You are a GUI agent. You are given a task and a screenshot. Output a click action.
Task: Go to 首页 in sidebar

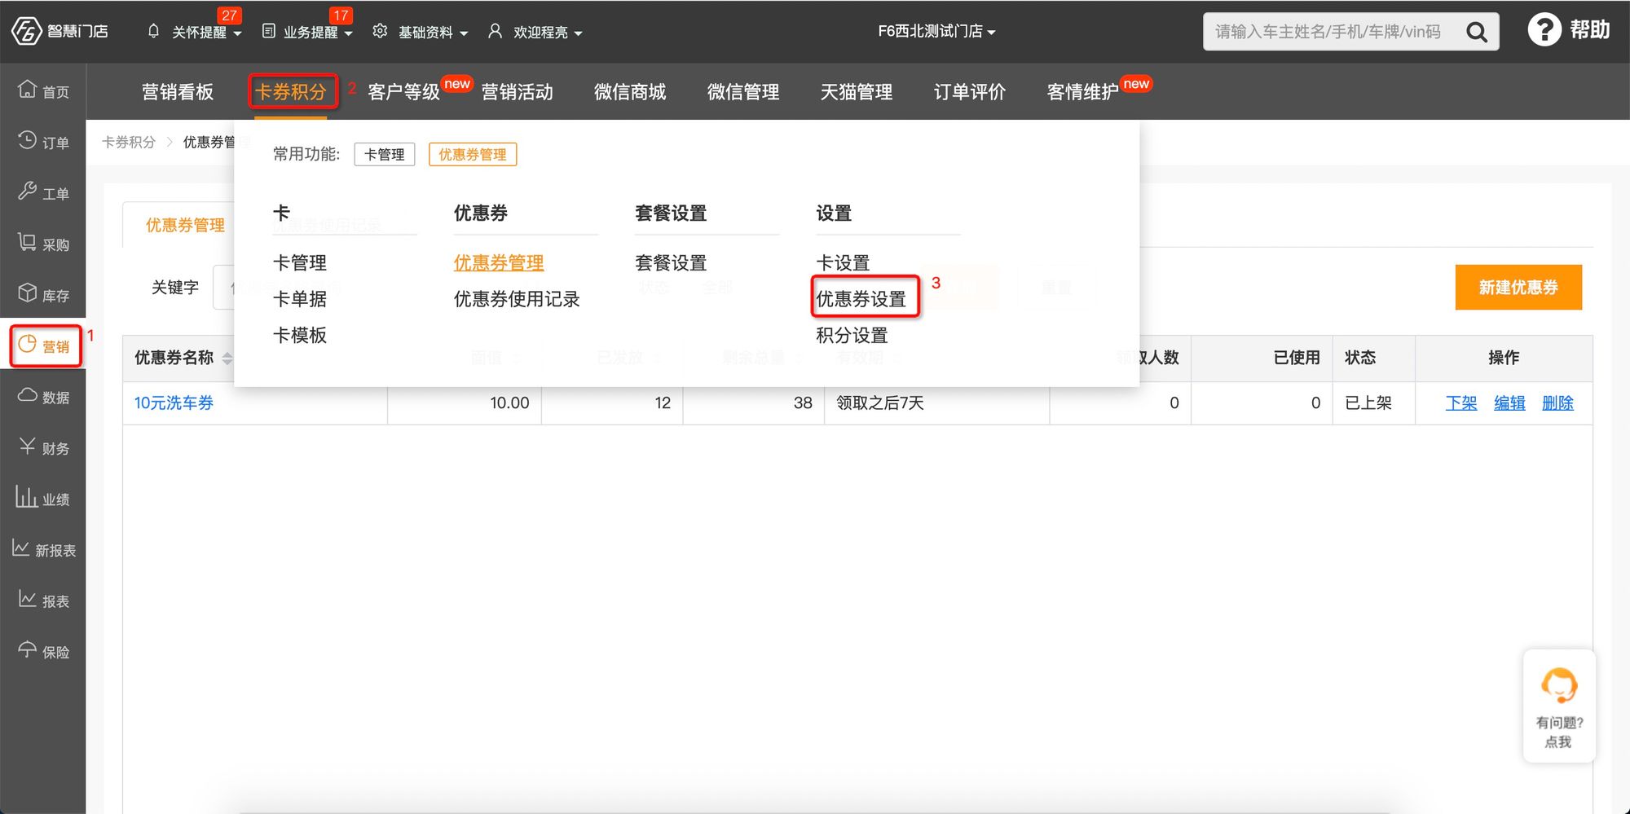43,90
